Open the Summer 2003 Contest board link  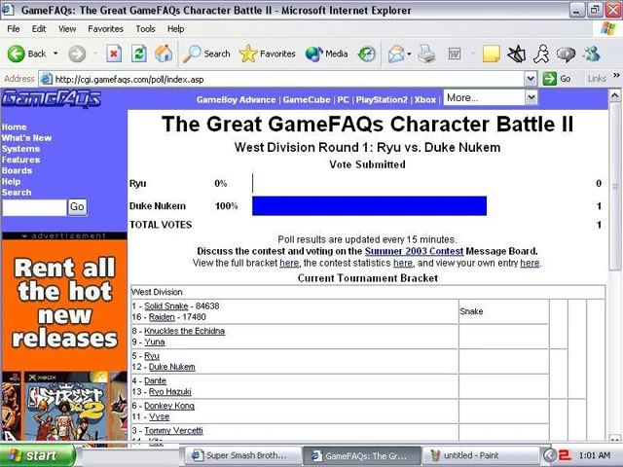pyautogui.click(x=414, y=251)
